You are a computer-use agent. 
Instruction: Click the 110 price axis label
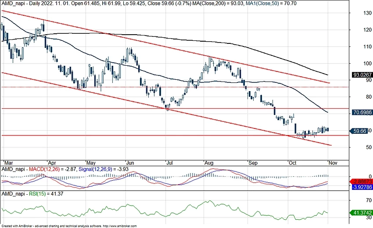368,46
